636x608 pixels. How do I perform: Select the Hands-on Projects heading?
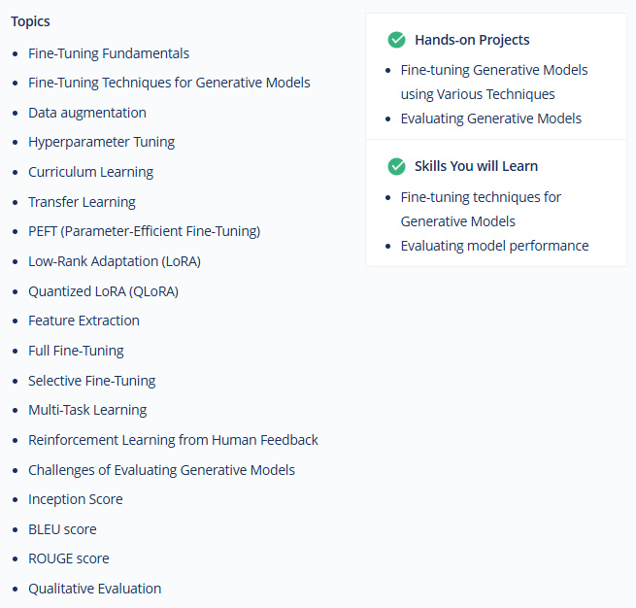point(472,40)
